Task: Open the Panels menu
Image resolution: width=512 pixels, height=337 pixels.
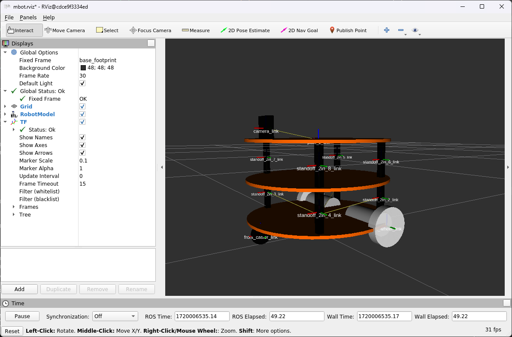Action: point(28,17)
